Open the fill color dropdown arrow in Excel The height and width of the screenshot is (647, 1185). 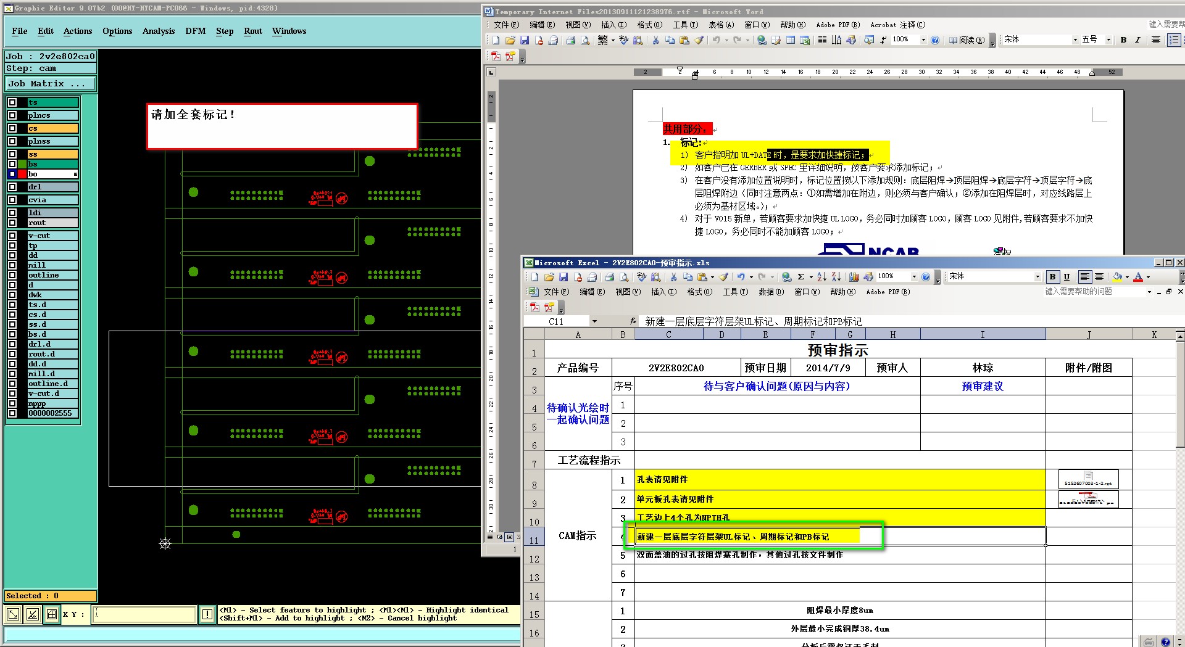(x=1127, y=277)
